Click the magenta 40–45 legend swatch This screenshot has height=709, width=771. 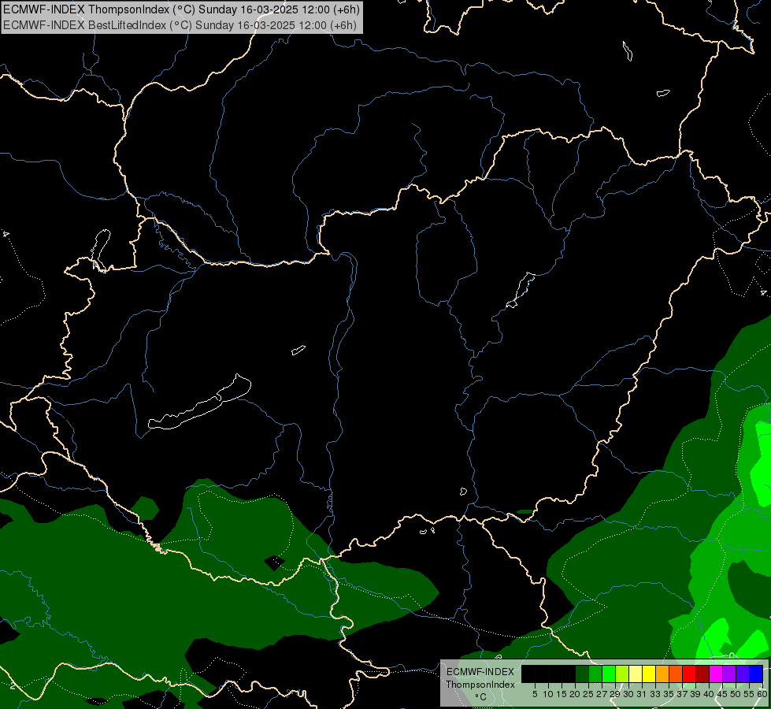[716, 674]
